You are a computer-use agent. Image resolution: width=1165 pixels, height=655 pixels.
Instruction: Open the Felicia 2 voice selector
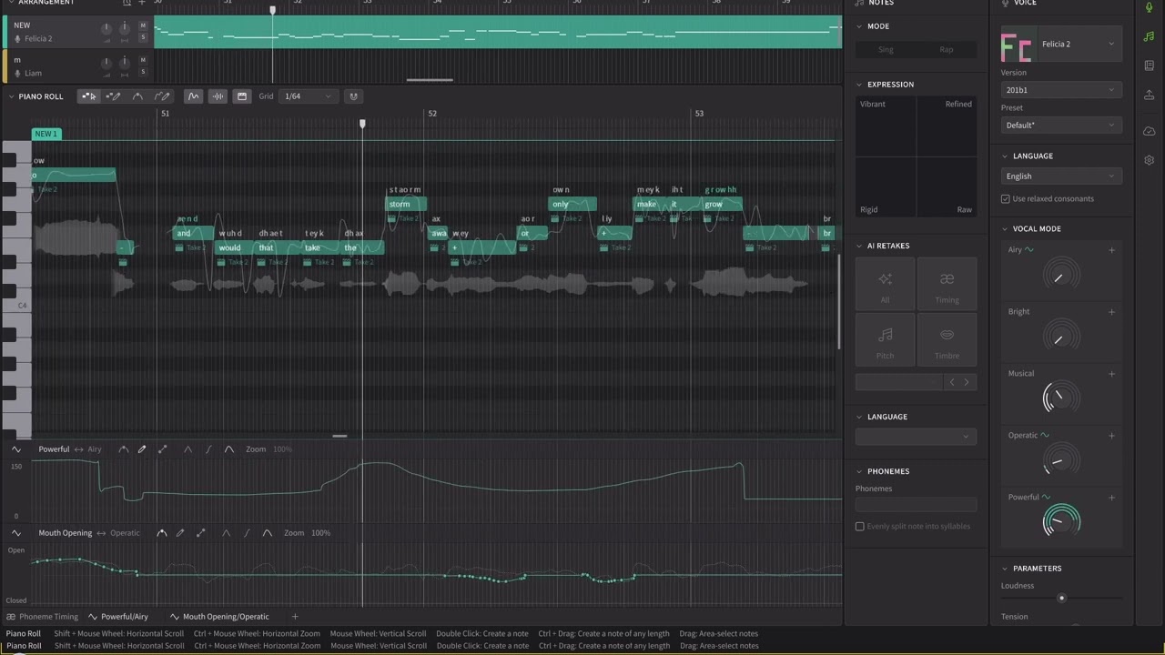coord(1061,44)
